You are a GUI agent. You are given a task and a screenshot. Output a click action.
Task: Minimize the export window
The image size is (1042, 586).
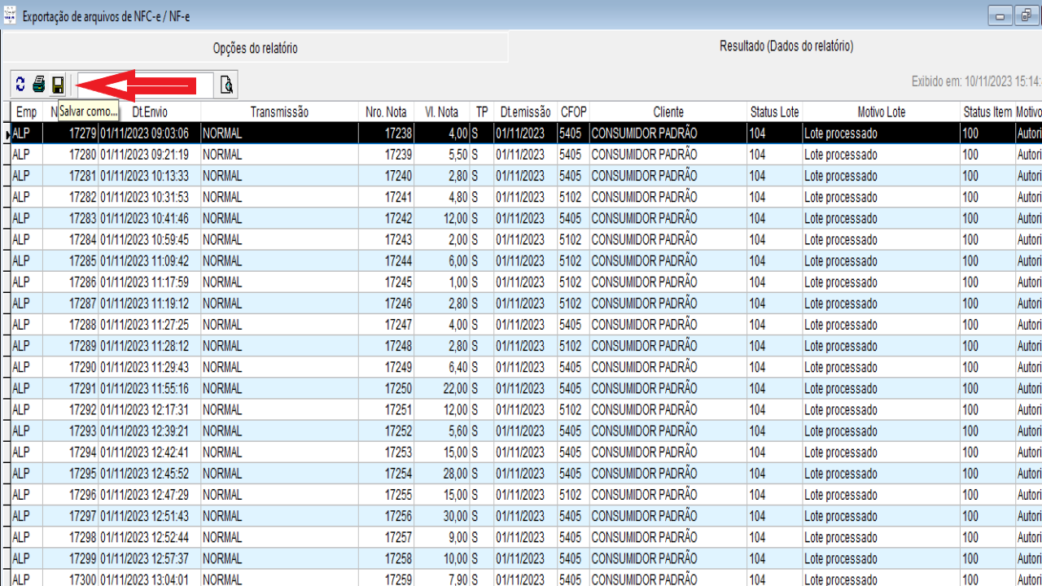pos(1000,15)
